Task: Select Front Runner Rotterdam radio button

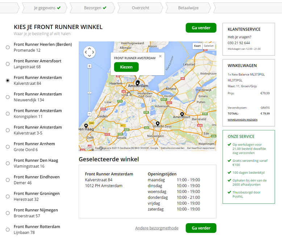Action: tap(8, 230)
